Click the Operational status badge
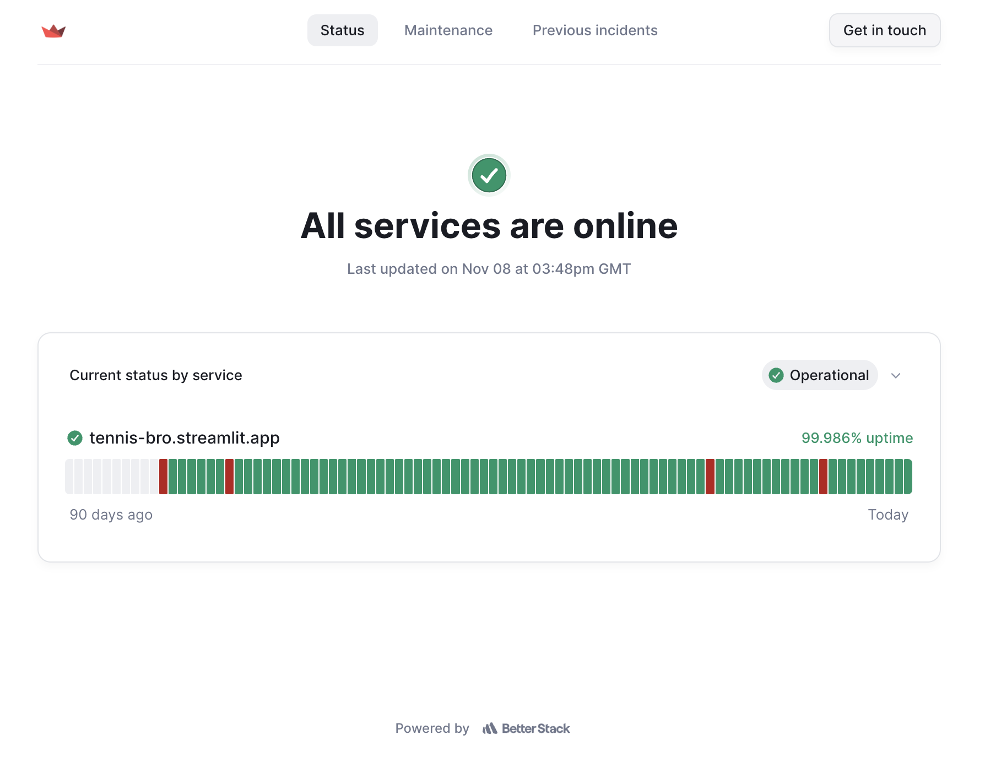 coord(820,375)
